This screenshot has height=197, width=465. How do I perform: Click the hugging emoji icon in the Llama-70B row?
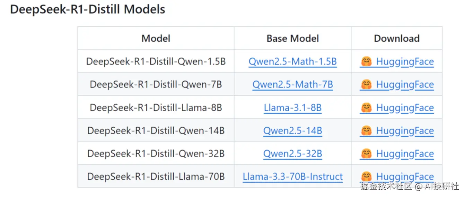point(366,177)
